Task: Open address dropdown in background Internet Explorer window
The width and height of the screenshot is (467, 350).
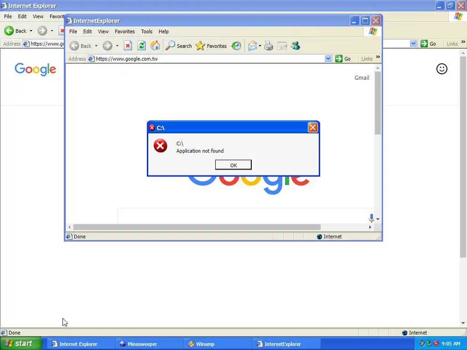Action: pyautogui.click(x=413, y=44)
